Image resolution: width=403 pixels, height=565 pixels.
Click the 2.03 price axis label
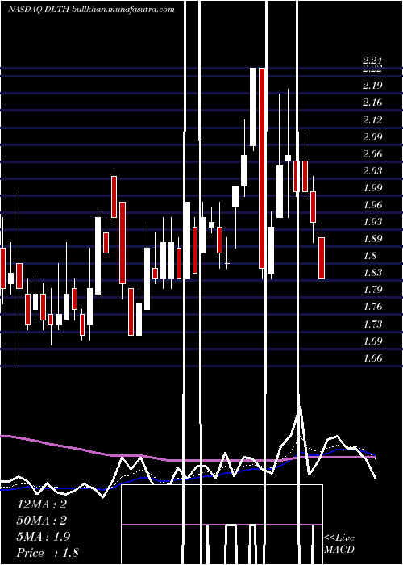[372, 170]
